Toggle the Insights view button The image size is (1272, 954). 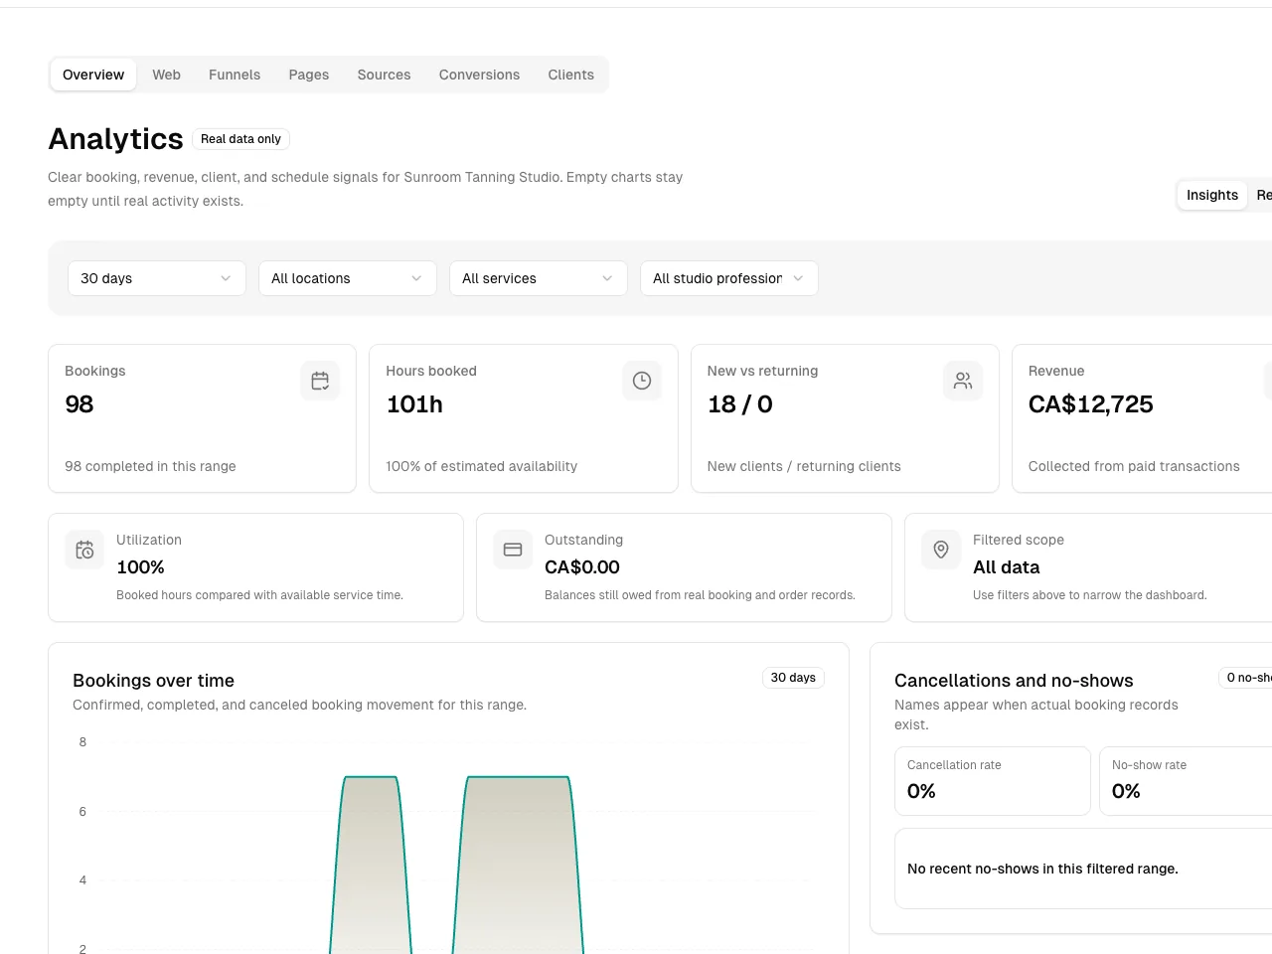pos(1212,195)
